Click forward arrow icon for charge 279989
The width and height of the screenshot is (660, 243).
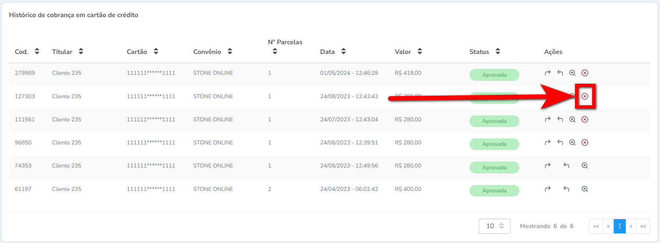(x=547, y=73)
